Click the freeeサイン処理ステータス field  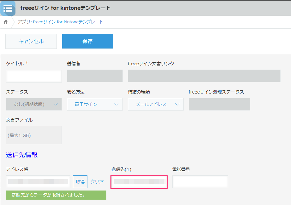click(219, 104)
